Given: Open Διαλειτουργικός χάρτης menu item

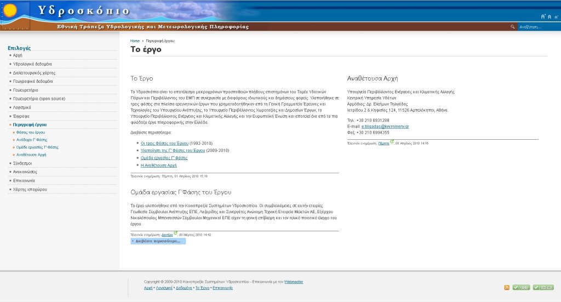Looking at the screenshot, I should click(35, 73).
